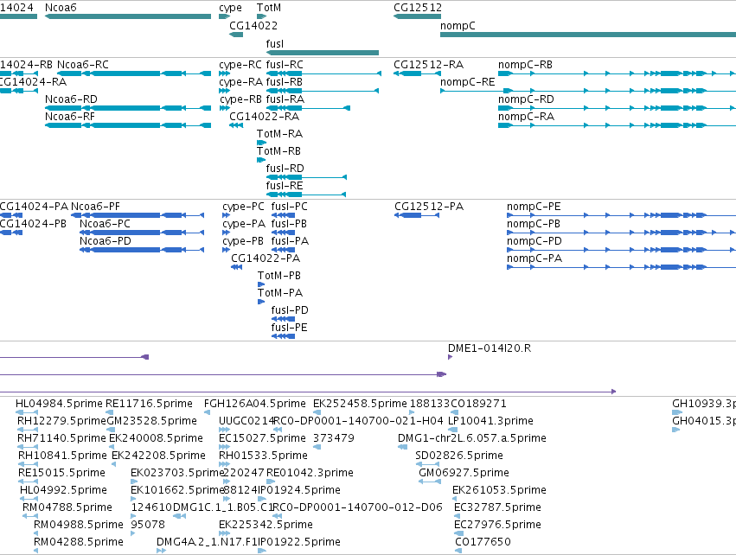
Task: Click the TotM-RA transcript
Action: (279, 134)
